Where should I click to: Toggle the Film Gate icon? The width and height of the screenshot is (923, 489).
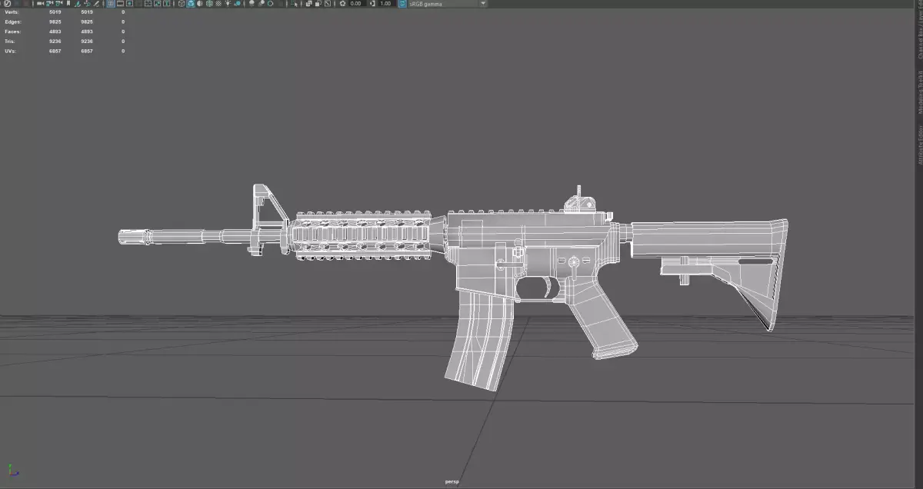pos(120,4)
